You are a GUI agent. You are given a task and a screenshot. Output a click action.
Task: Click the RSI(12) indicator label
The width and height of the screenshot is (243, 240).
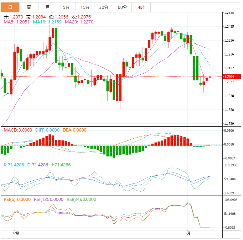48,199
